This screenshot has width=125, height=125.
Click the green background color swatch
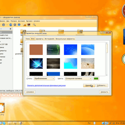tap(96, 78)
